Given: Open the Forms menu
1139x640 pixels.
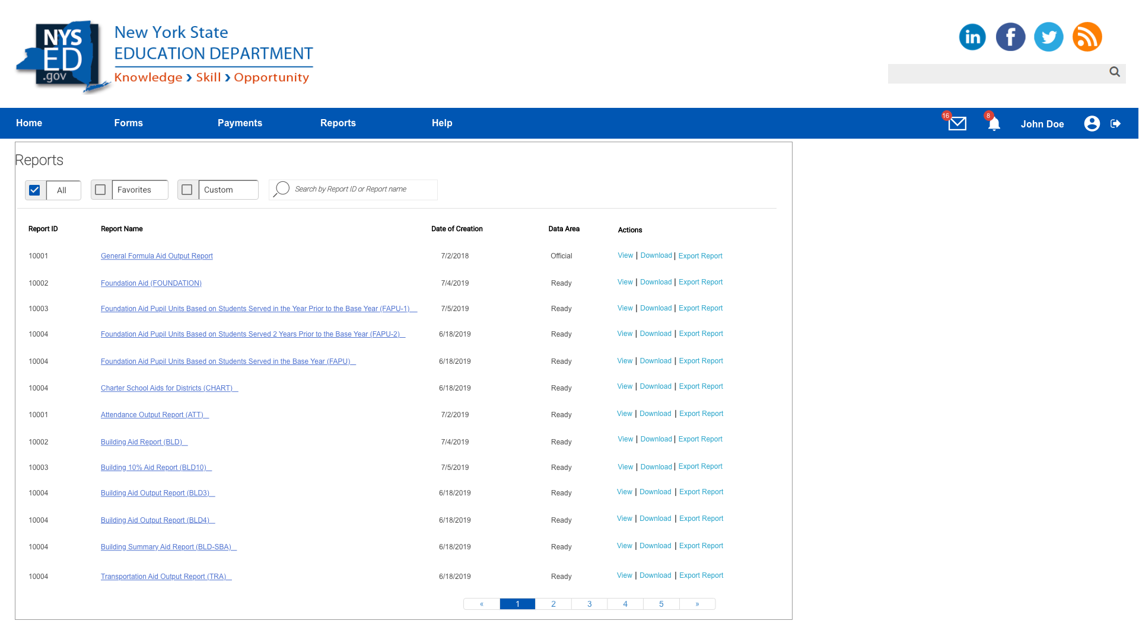Looking at the screenshot, I should pyautogui.click(x=128, y=123).
